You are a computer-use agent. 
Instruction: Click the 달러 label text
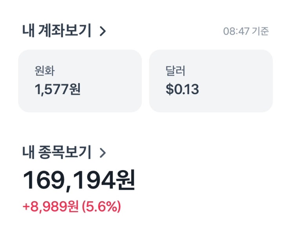pyautogui.click(x=175, y=72)
